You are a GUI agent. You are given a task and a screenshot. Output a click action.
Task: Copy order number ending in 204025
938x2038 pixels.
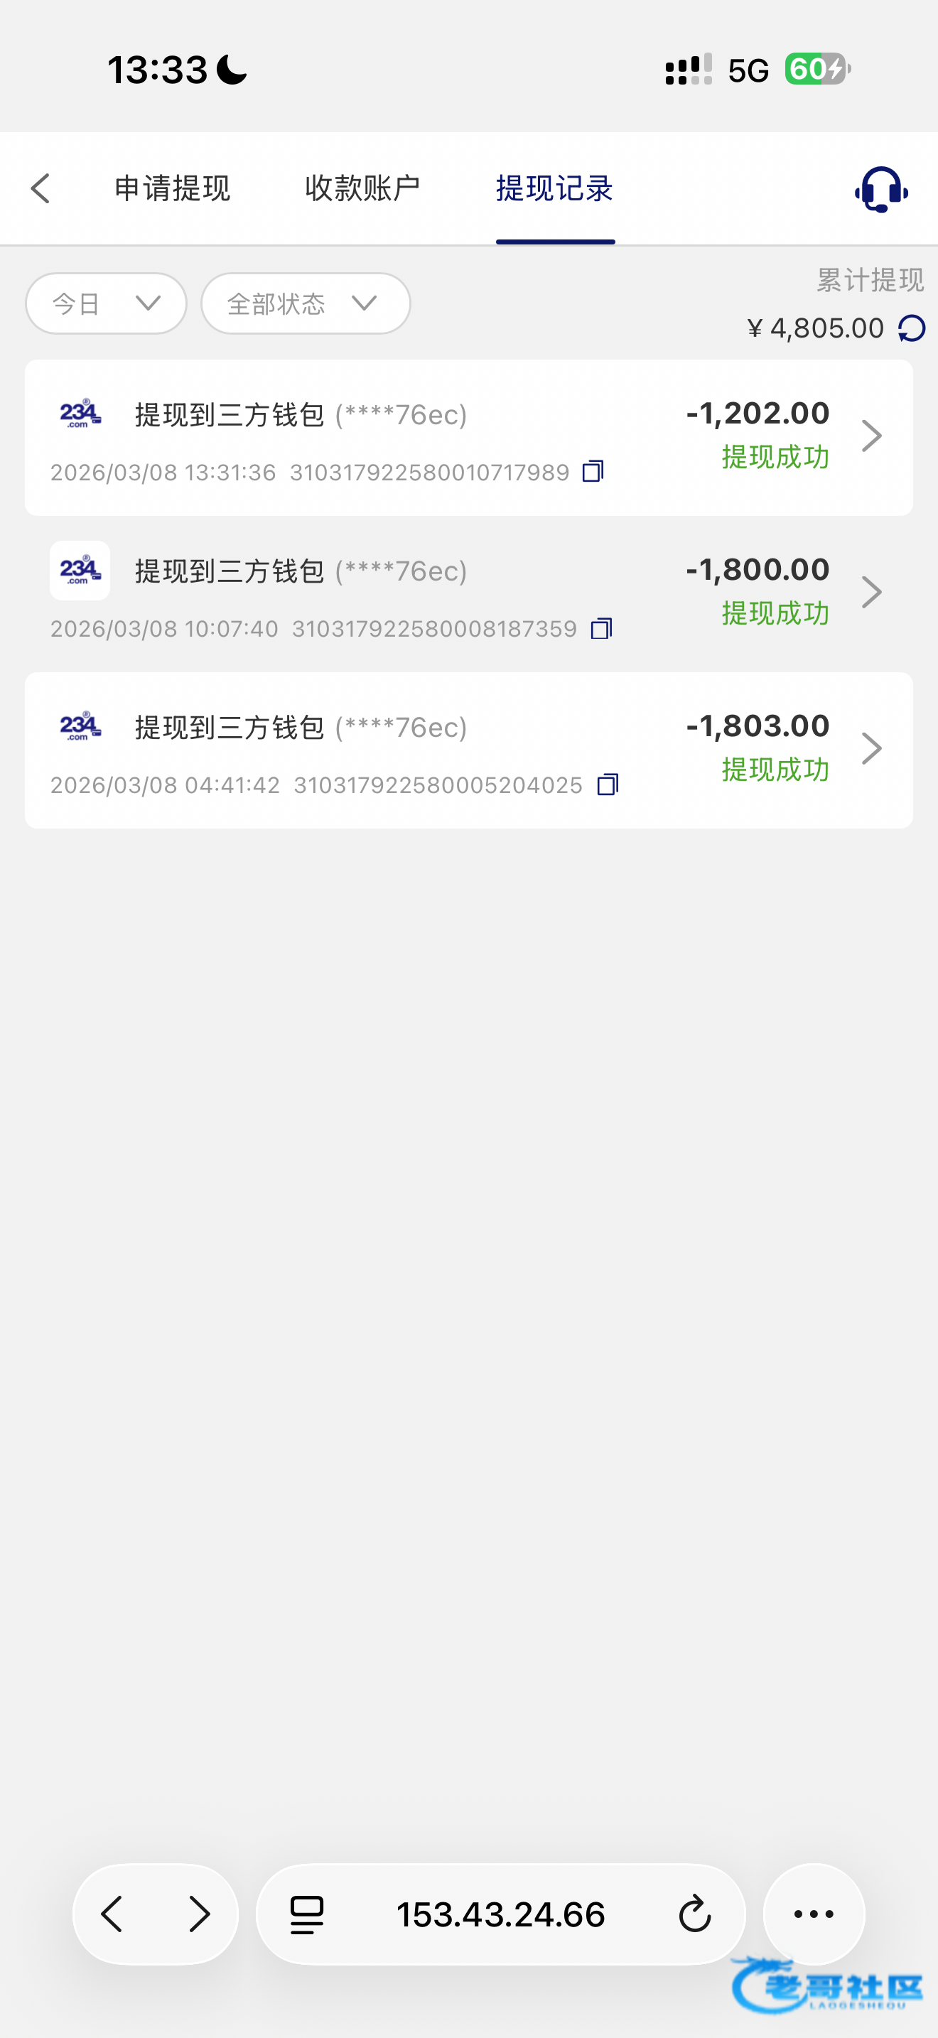[x=608, y=784]
